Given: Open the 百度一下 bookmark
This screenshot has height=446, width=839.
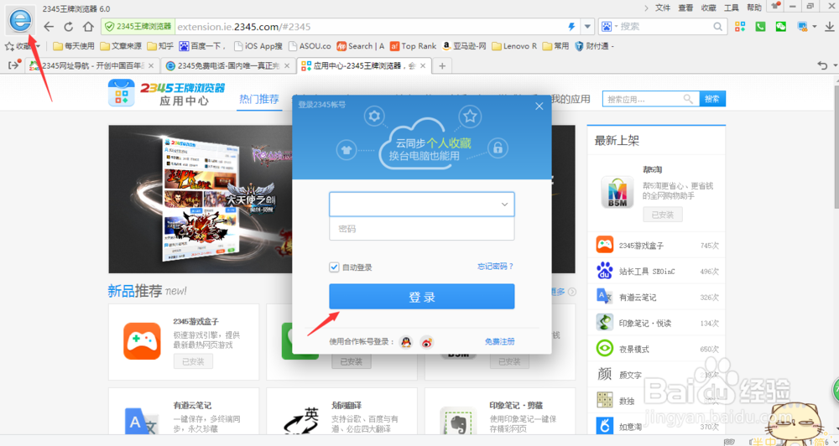Looking at the screenshot, I should click(x=202, y=46).
